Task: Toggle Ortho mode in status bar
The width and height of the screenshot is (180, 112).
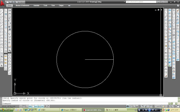Action: click(27, 106)
